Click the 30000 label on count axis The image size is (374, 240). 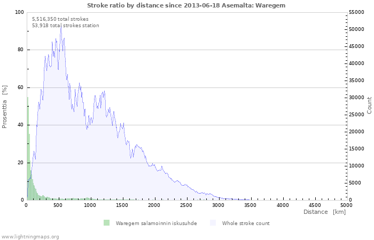356,98
